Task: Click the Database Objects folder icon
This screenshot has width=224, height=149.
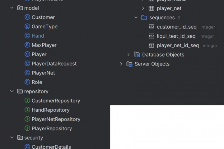Action: (x=137, y=54)
